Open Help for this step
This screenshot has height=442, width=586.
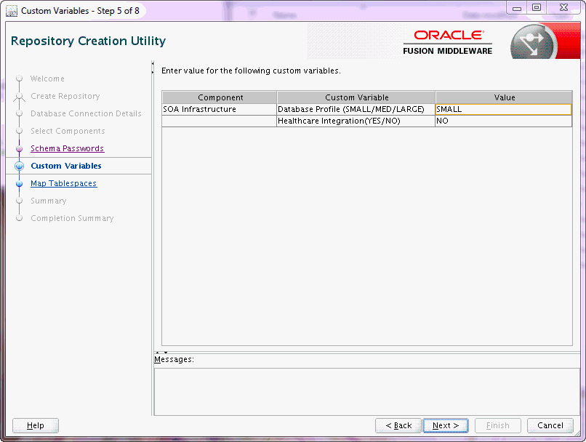[x=36, y=425]
